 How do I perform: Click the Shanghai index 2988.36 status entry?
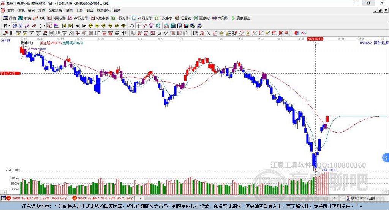37,198
